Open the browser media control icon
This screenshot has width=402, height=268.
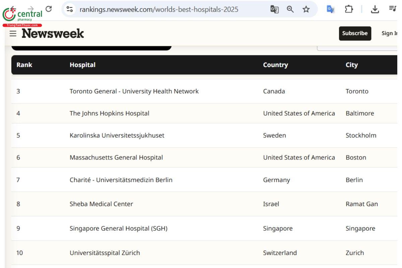[x=392, y=9]
